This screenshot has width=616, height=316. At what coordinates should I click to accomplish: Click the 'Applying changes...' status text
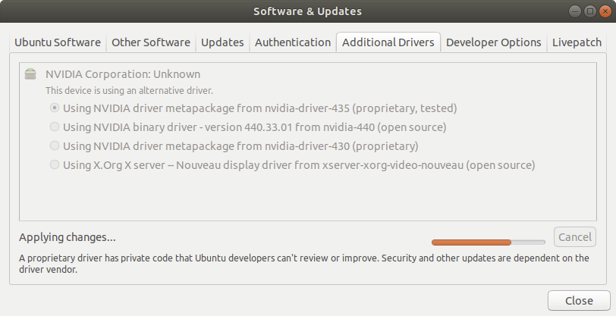(x=68, y=237)
